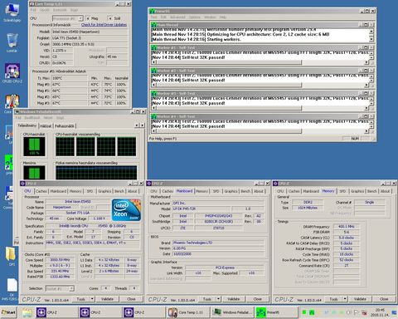Open the Start menu

[8, 312]
